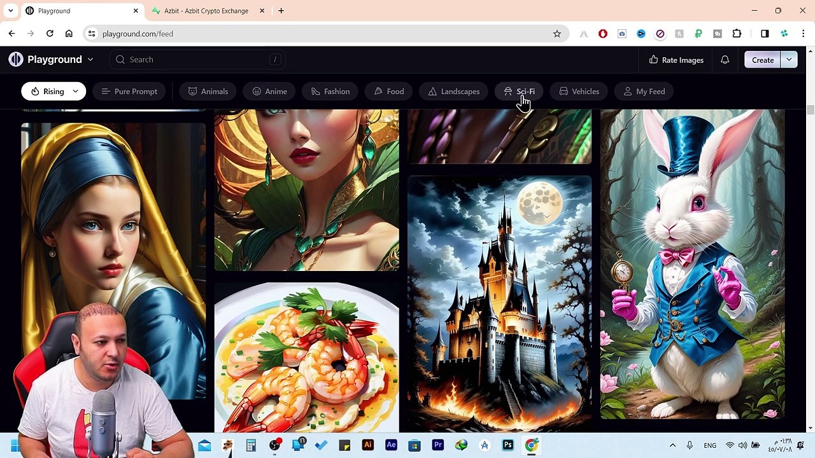Expand the Playground logo menu chevron
Viewport: 815px width, 458px height.
(x=90, y=60)
